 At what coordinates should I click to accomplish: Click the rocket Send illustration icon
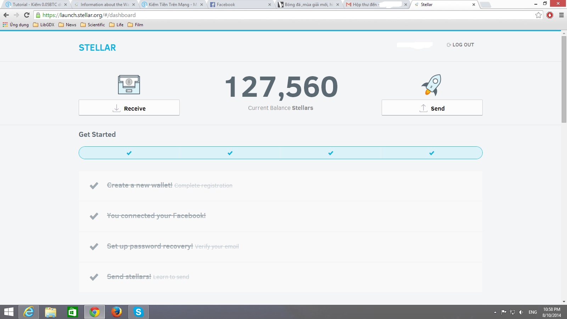(x=432, y=85)
